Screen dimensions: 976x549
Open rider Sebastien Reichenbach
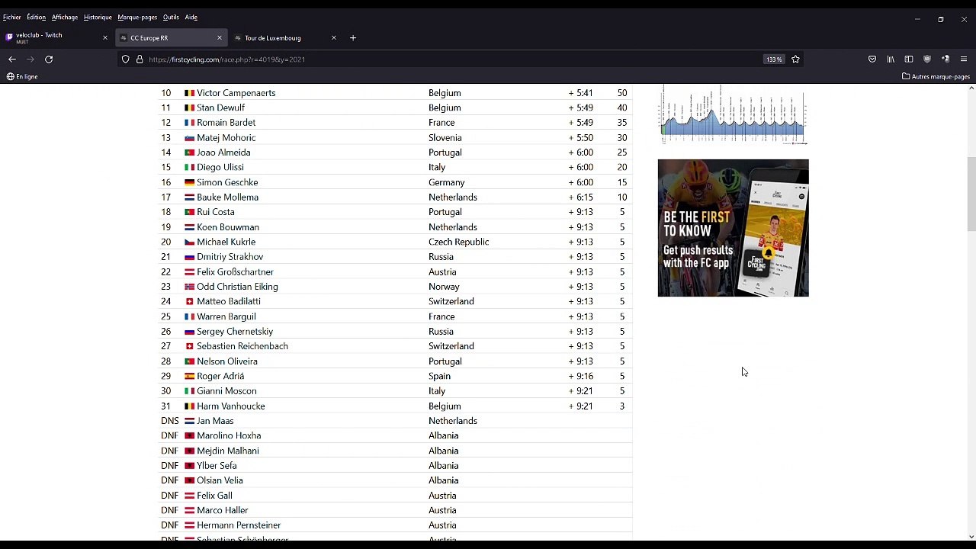[x=242, y=346]
